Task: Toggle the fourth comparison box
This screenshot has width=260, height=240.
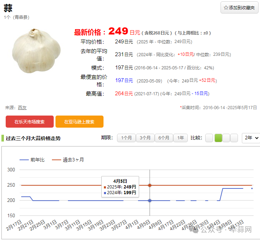Action: [234, 138]
